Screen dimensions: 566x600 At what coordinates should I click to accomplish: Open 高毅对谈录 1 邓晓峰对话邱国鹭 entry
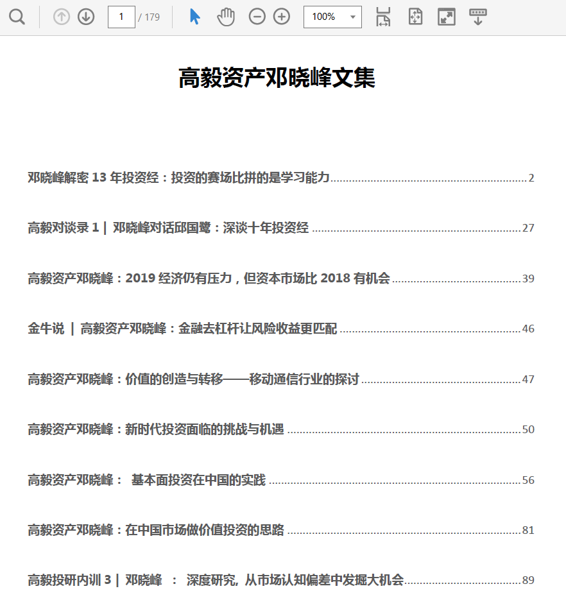point(168,228)
